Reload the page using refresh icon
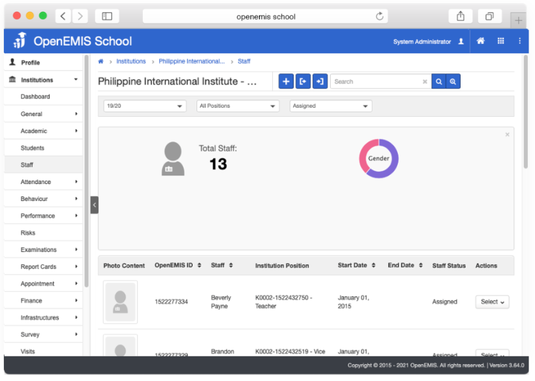Viewport: 535px width, 381px height. tap(380, 16)
